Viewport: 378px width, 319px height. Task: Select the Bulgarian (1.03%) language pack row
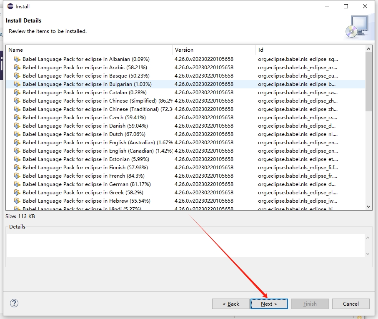(185, 84)
